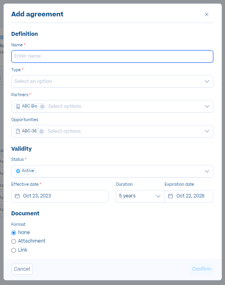Open the Status dropdown
Viewport: 225px width, 285px height.
(x=112, y=171)
